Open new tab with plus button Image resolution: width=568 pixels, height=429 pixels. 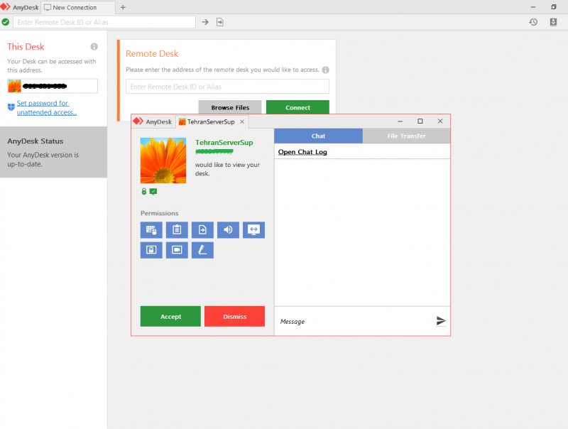123,7
